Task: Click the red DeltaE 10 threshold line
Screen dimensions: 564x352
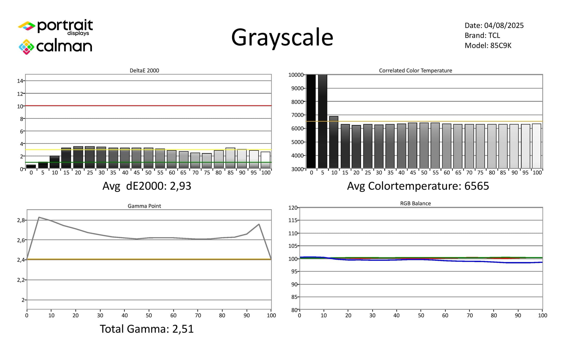Action: pos(148,106)
